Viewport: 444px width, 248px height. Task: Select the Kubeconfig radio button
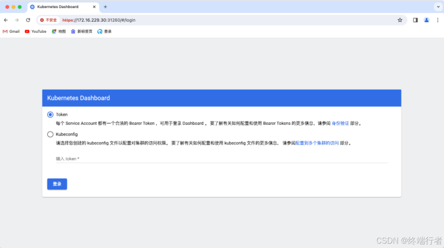click(50, 134)
